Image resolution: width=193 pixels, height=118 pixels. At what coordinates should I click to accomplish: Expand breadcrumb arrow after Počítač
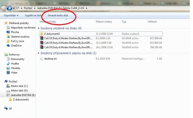(x=35, y=8)
